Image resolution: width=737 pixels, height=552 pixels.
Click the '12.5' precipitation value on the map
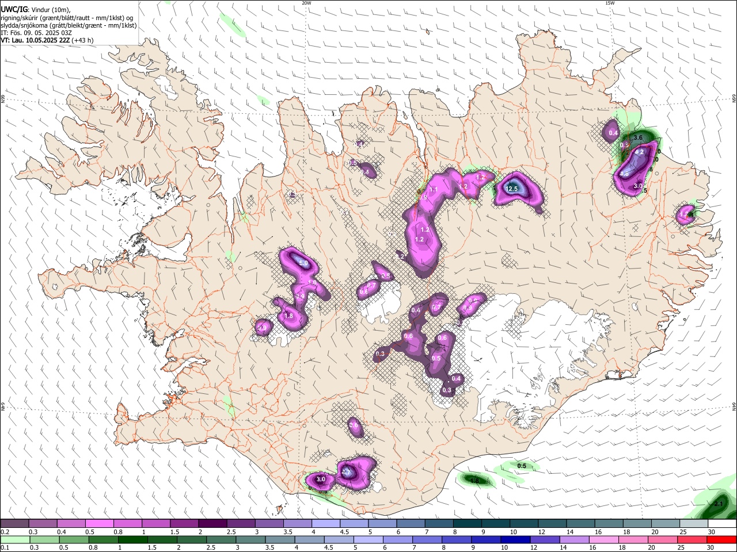click(511, 189)
